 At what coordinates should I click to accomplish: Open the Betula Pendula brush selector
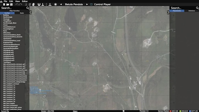[74, 4]
